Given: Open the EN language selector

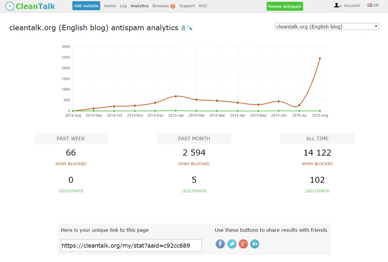Looking at the screenshot, I should (373, 5).
